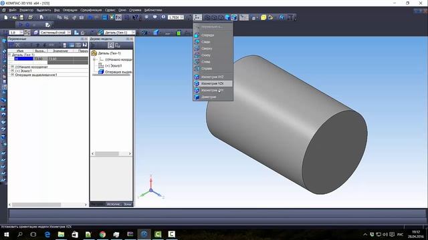Click the Expression column header in Variables table

click(x=40, y=51)
